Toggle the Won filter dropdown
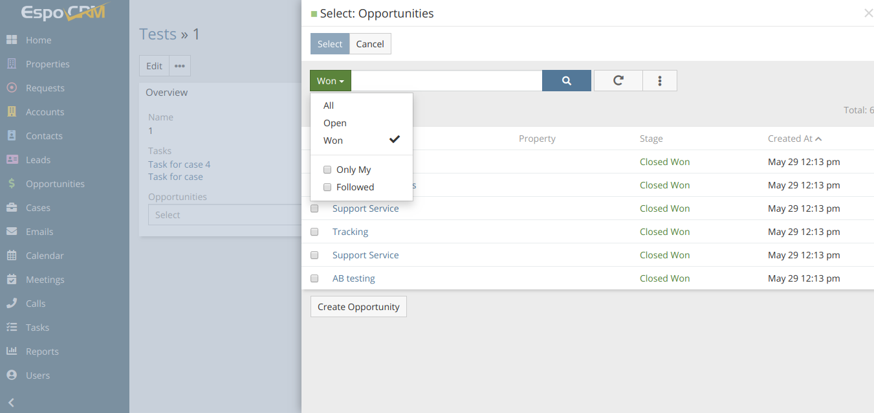Viewport: 874px width, 413px height. coord(330,81)
